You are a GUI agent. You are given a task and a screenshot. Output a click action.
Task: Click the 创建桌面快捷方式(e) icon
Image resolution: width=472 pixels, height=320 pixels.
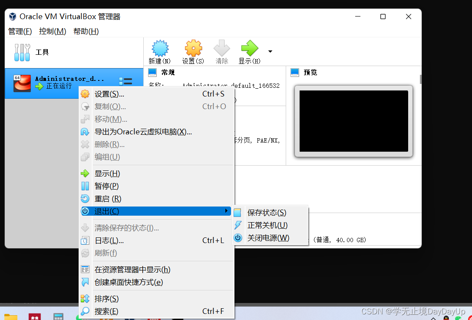tap(85, 282)
